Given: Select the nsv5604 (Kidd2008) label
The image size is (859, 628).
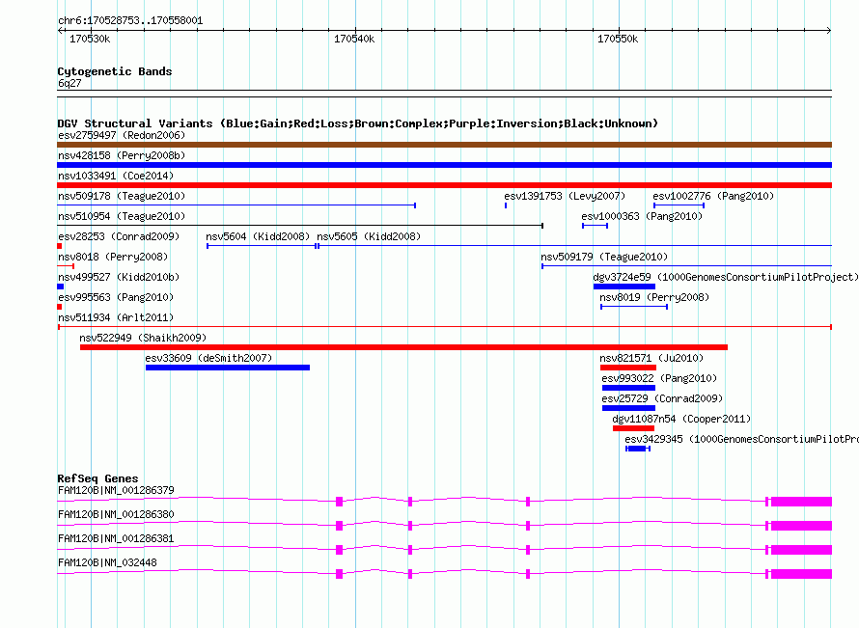Looking at the screenshot, I should coord(258,236).
